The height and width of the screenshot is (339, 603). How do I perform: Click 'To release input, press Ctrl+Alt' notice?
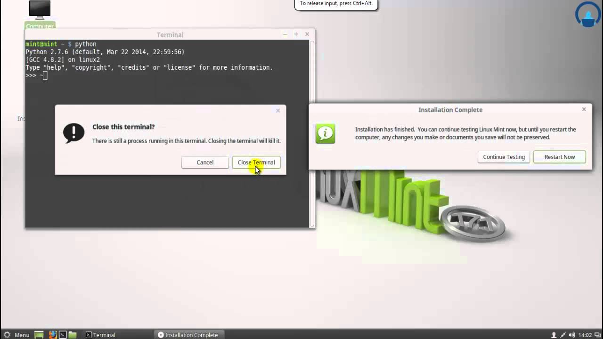pos(336,4)
